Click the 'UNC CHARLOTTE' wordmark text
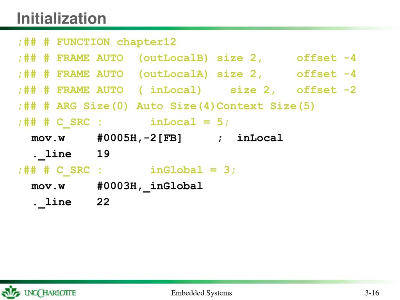This screenshot has height=300, width=400. pos(50,293)
